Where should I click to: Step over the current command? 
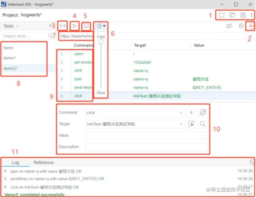(x=86, y=26)
